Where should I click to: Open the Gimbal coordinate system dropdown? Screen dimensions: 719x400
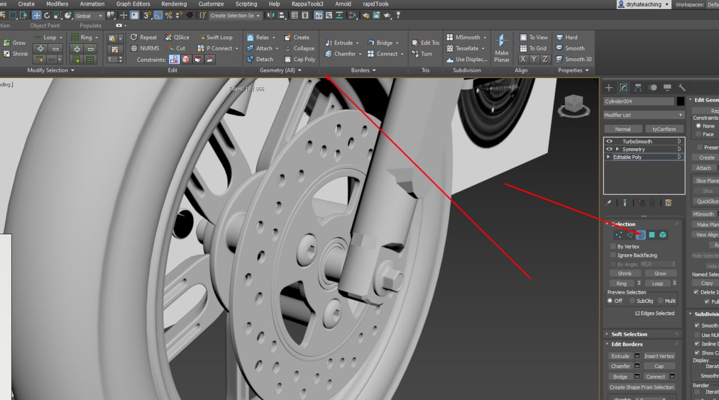point(89,16)
